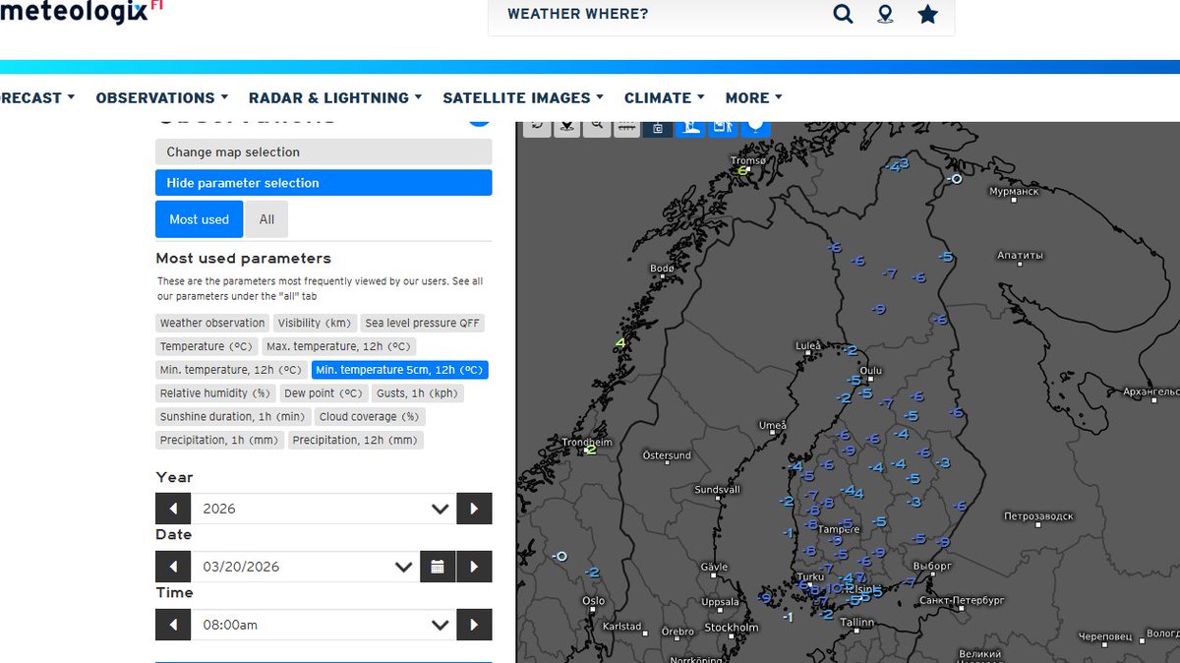Click the Luleå label on the map

click(x=807, y=346)
